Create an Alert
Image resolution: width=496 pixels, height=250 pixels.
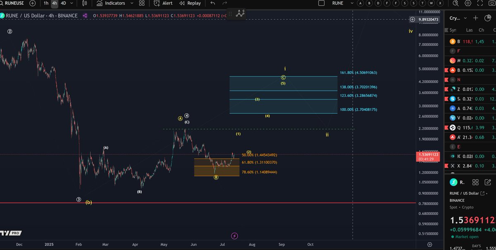point(163,3)
